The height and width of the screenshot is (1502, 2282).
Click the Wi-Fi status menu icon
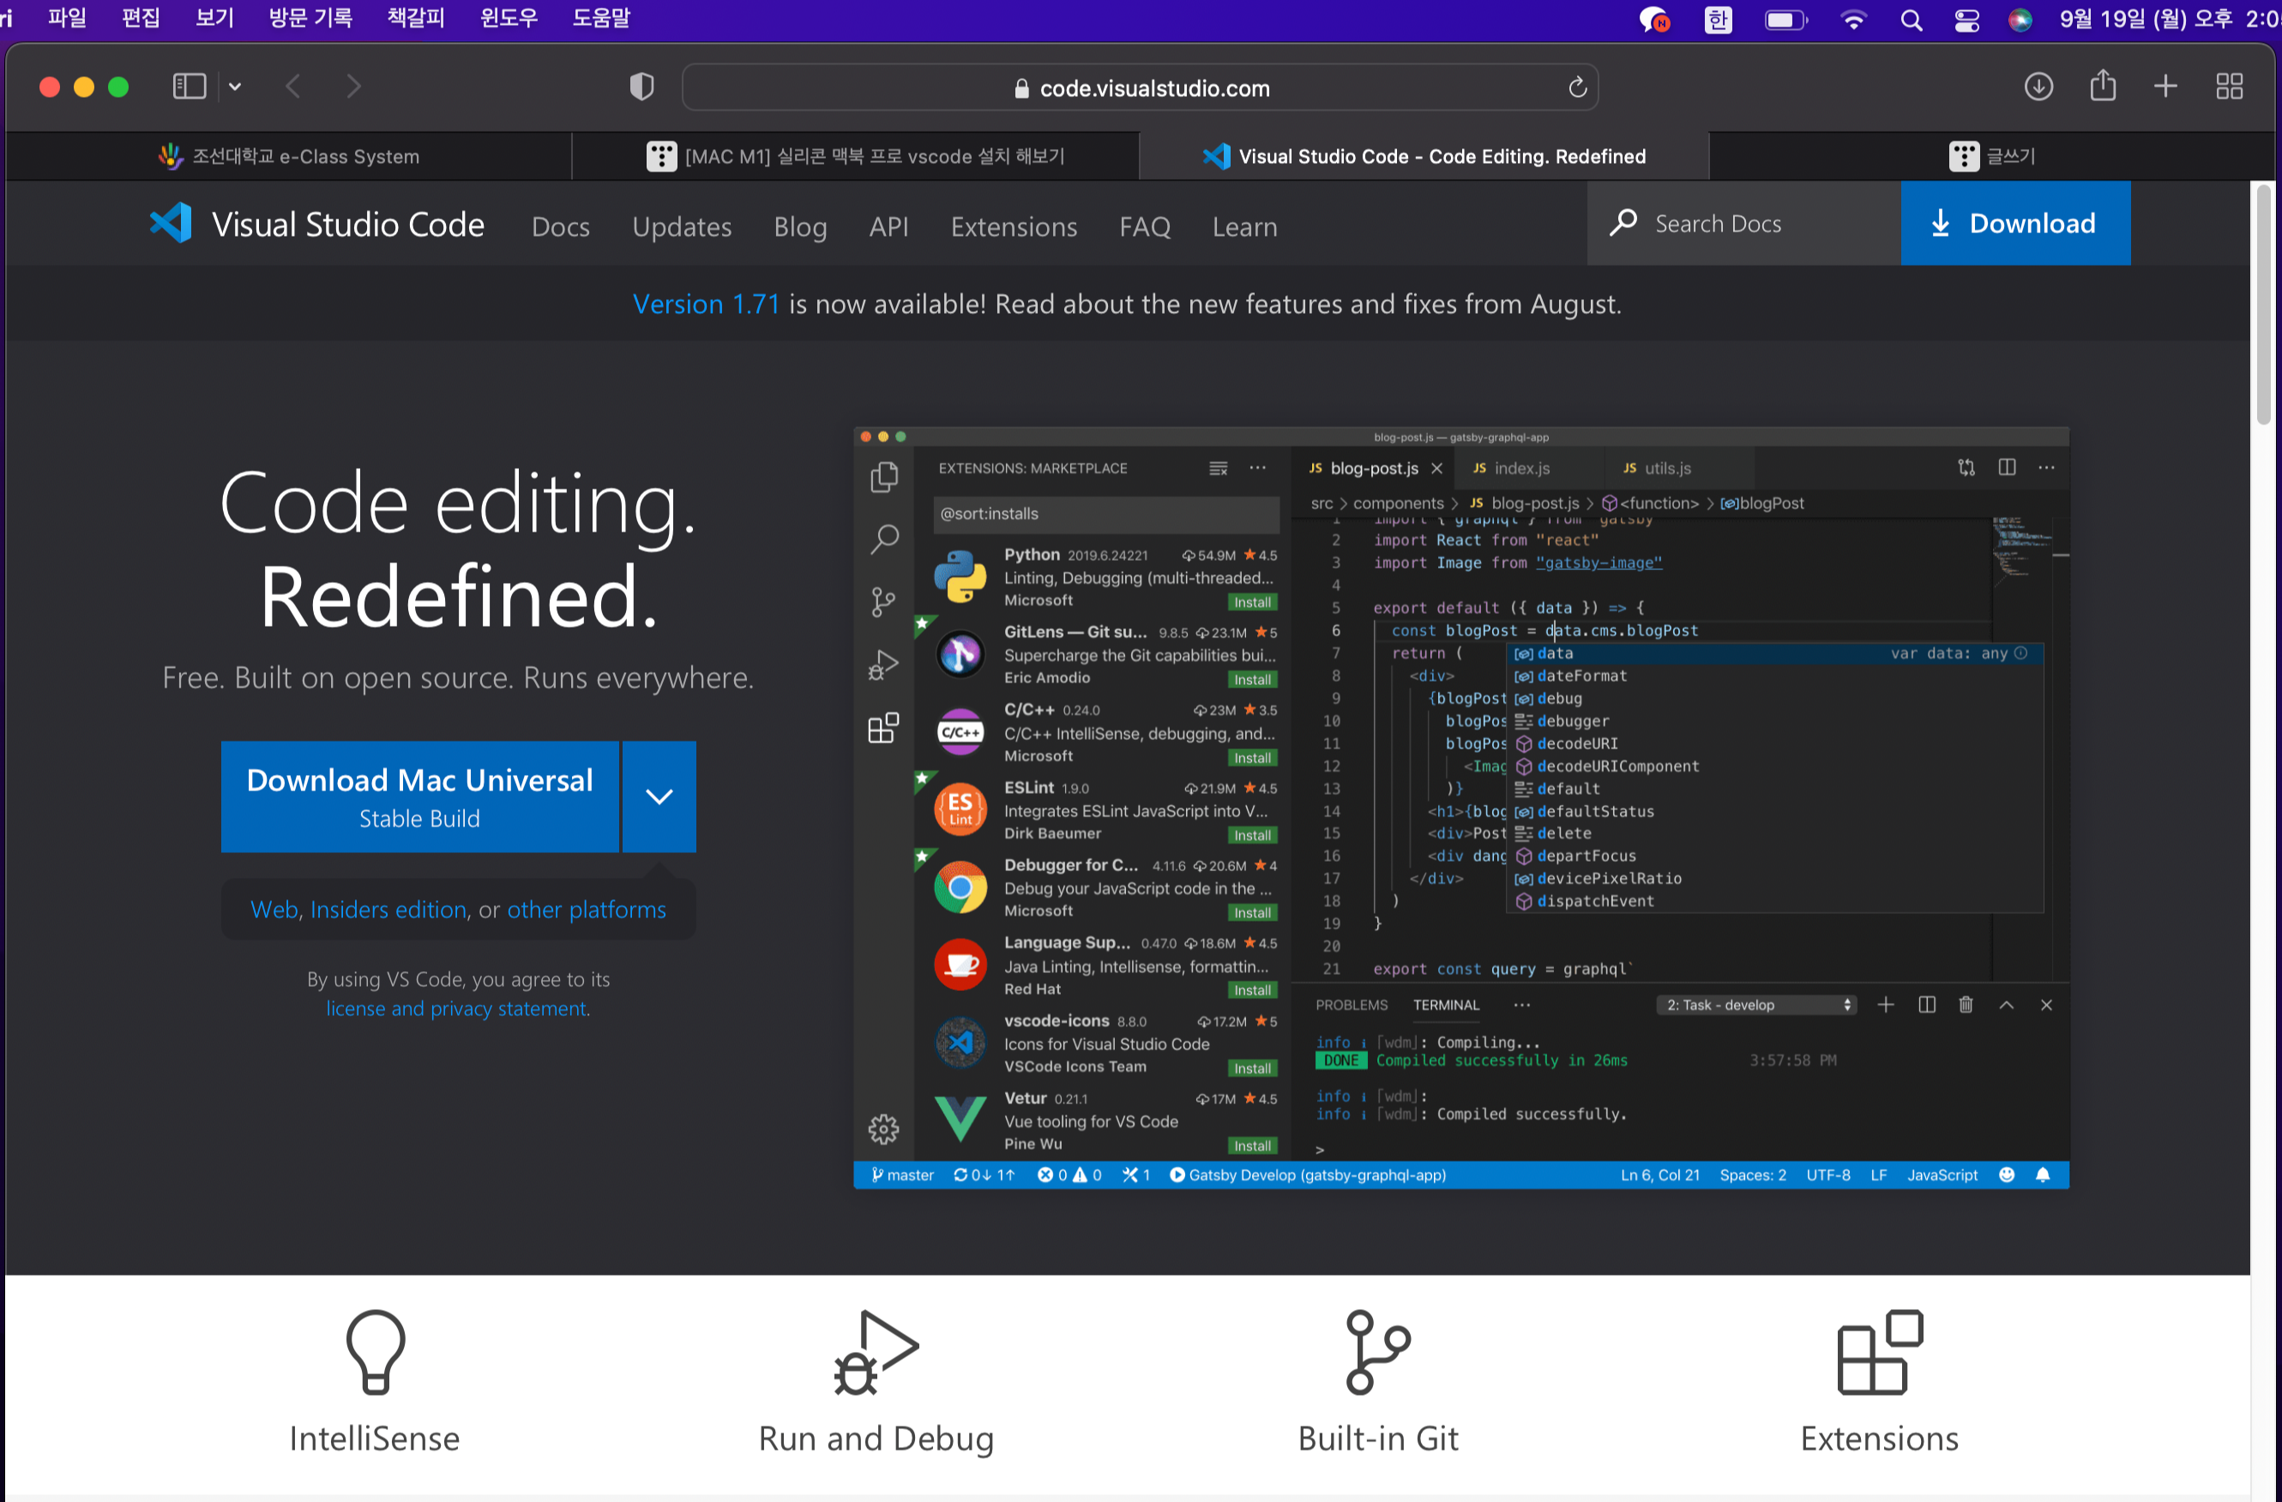[x=1852, y=20]
